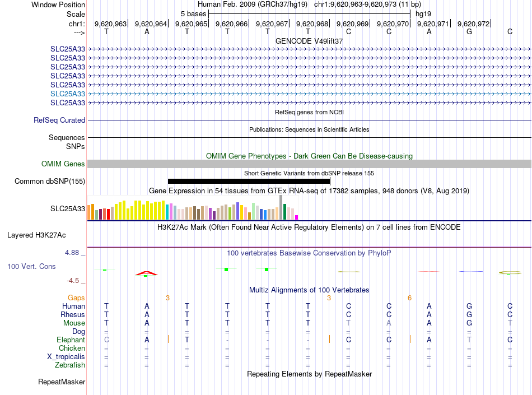Open '100 vertebrates Basewise Conservation by PhyloP' title

309,253
